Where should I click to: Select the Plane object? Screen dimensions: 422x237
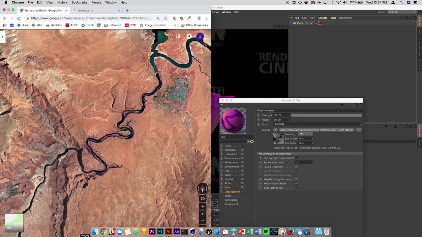click(300, 23)
